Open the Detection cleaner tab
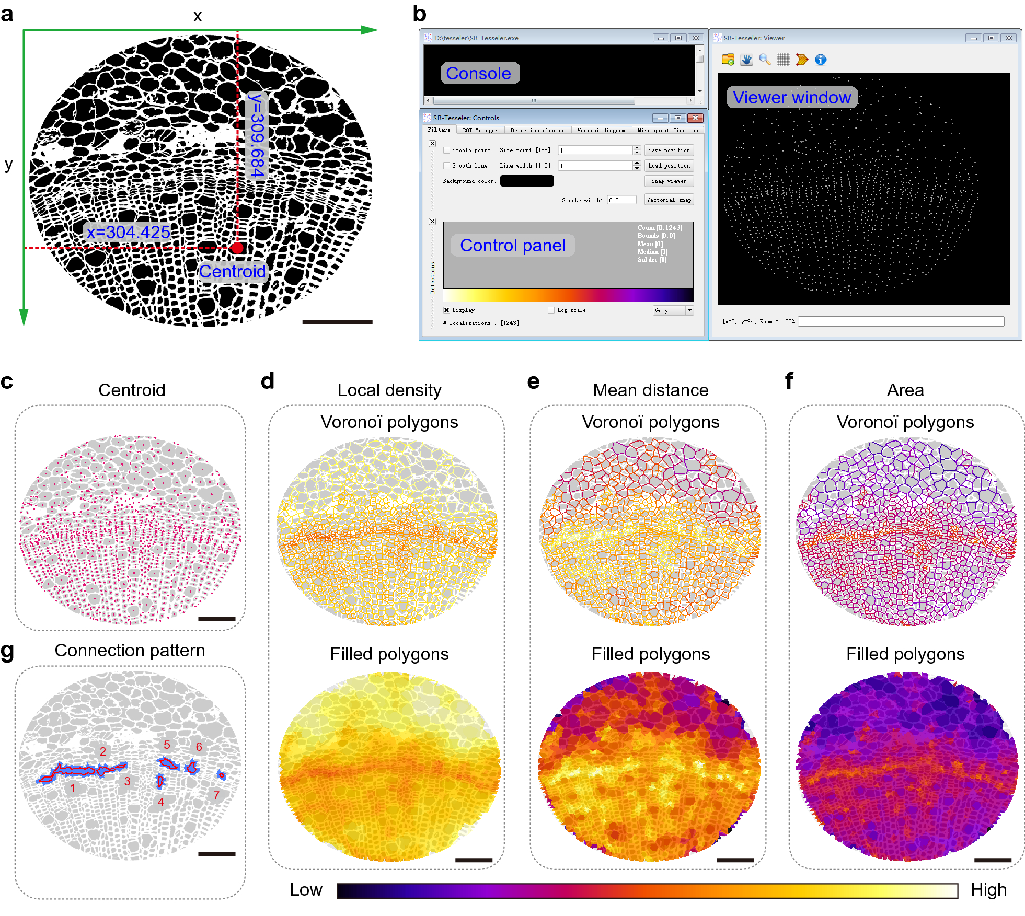Screen dimensions: 1025x916 [537, 130]
